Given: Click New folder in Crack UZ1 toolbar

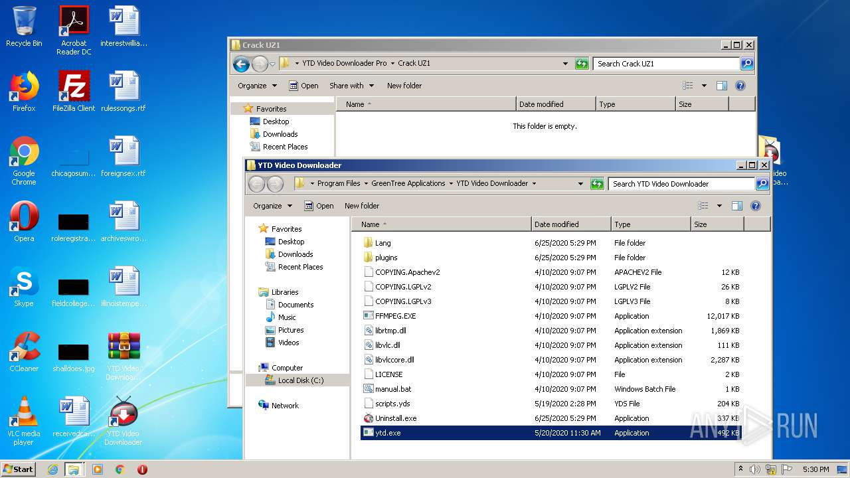Looking at the screenshot, I should [x=404, y=86].
